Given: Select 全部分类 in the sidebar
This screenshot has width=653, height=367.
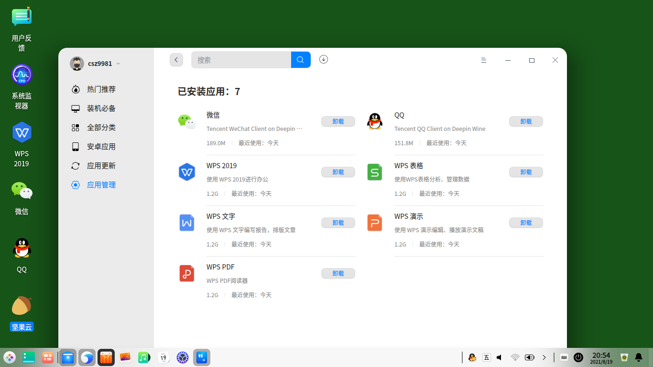Looking at the screenshot, I should (x=101, y=128).
